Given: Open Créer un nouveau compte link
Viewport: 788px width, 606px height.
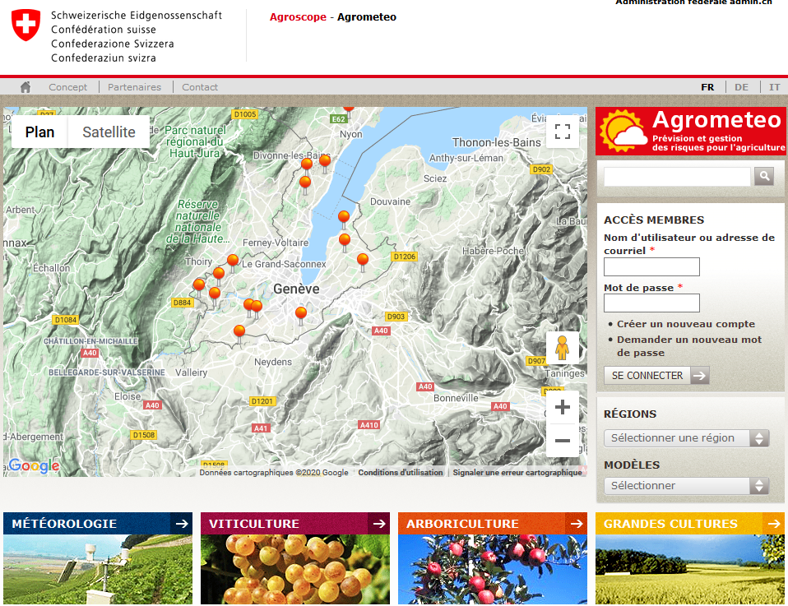Looking at the screenshot, I should coord(685,324).
